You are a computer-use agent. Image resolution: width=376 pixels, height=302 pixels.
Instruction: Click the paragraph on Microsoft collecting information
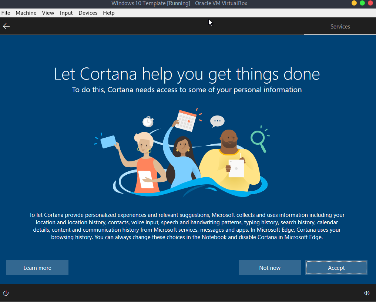coord(187,226)
